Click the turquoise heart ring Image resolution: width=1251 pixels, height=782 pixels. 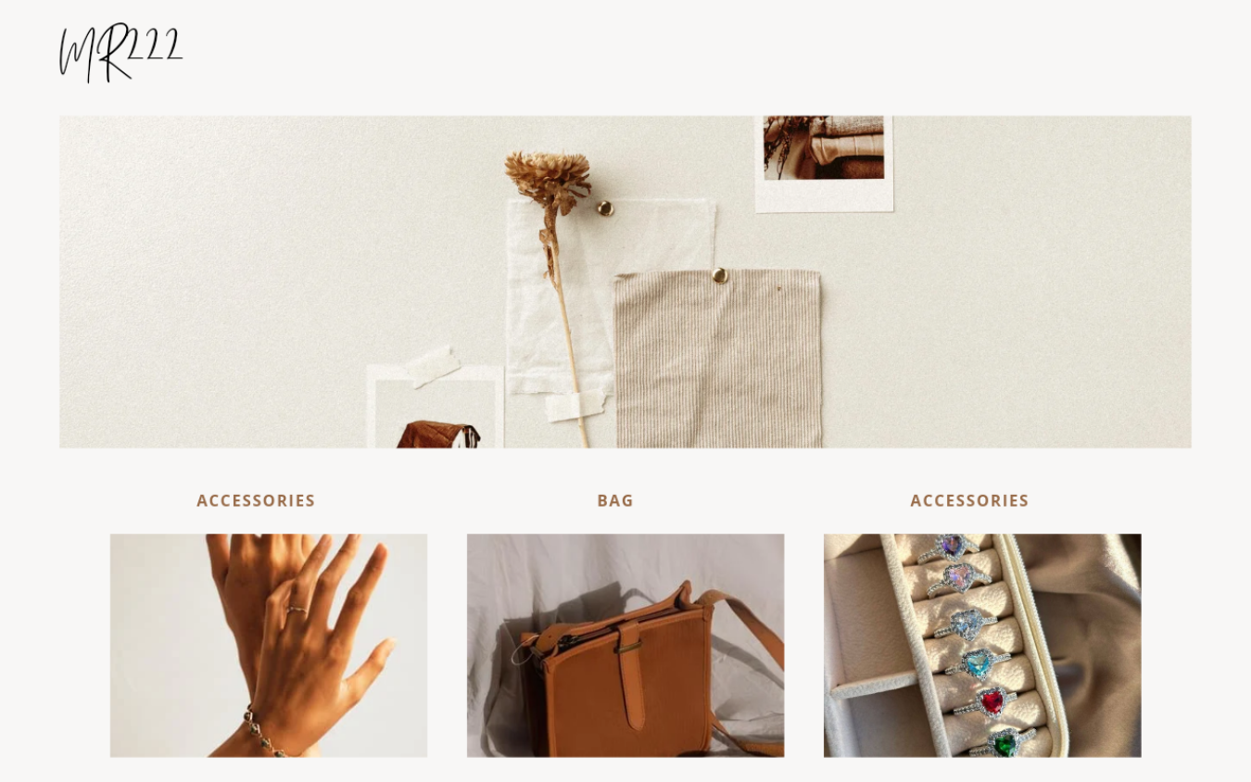click(x=978, y=662)
